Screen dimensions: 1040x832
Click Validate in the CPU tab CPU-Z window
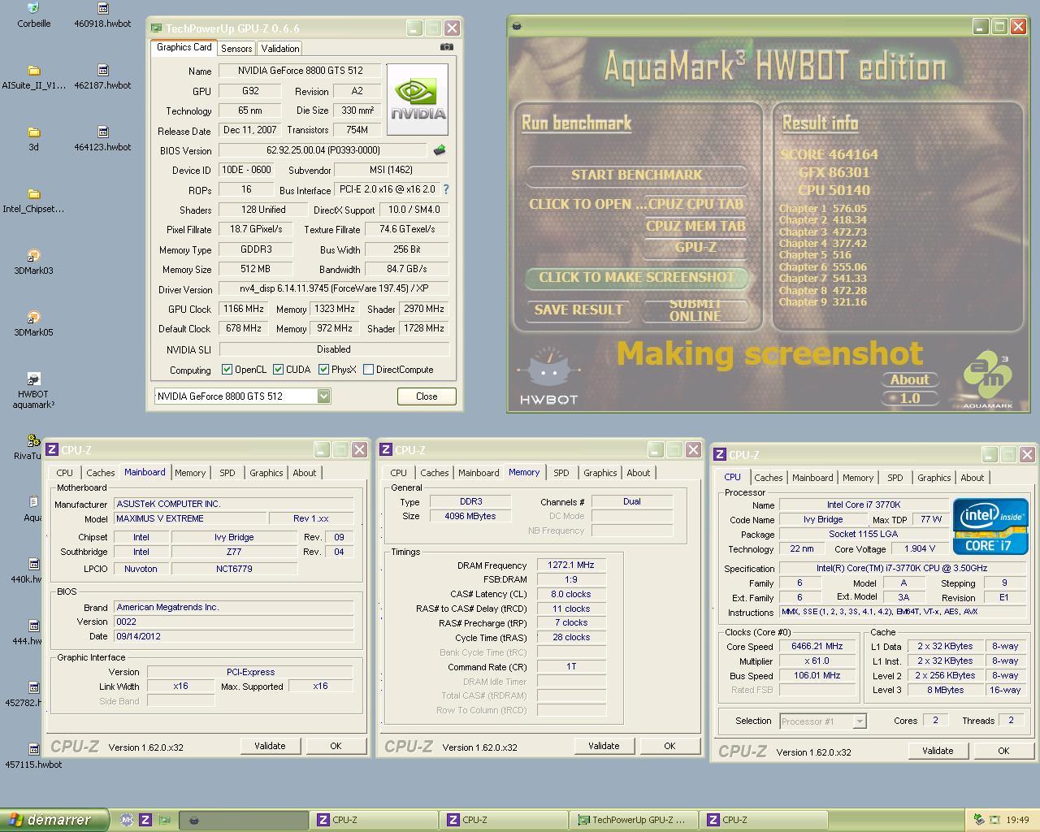[x=938, y=751]
